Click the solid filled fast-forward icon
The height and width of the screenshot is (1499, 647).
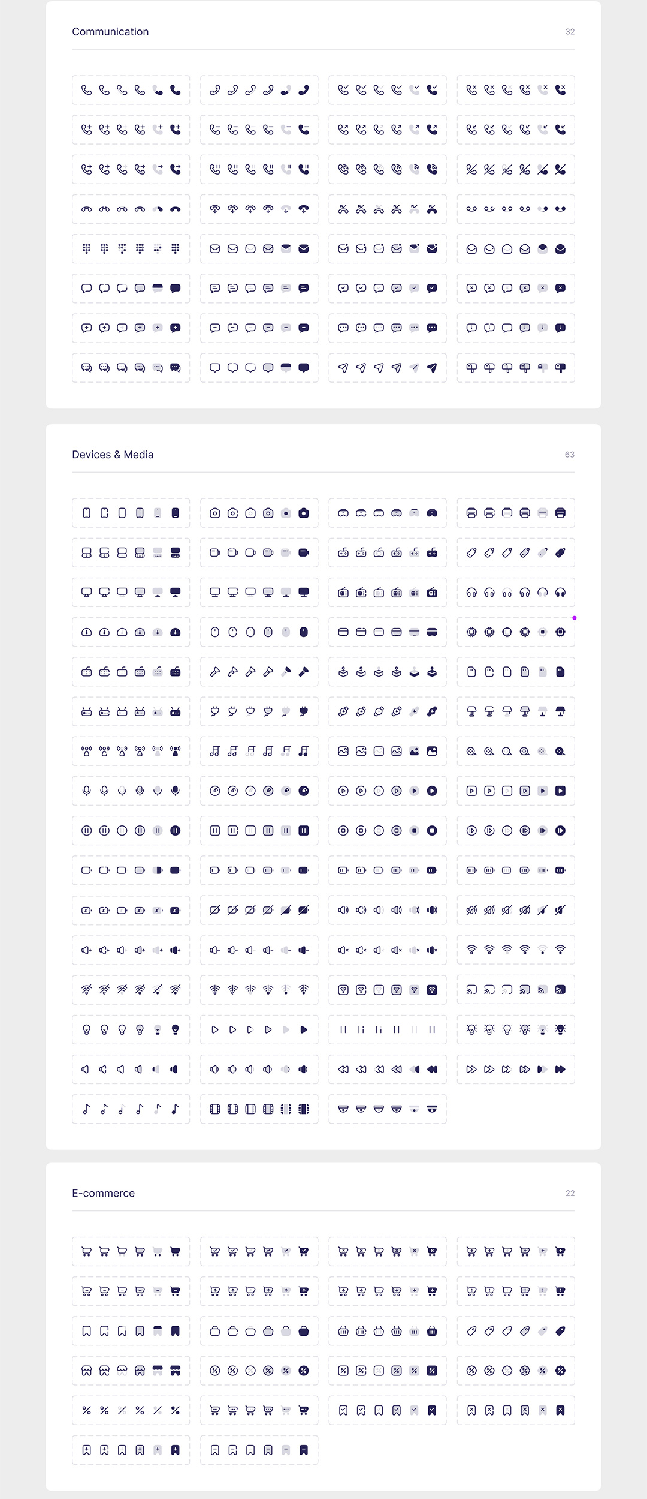(560, 1070)
